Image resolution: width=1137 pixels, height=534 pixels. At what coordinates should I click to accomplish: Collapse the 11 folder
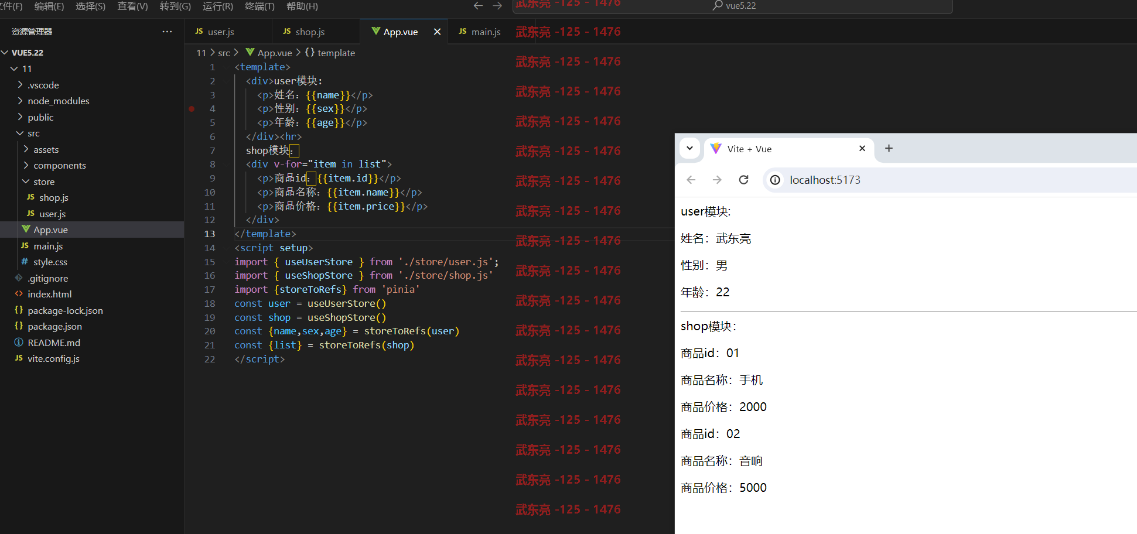click(92, 69)
